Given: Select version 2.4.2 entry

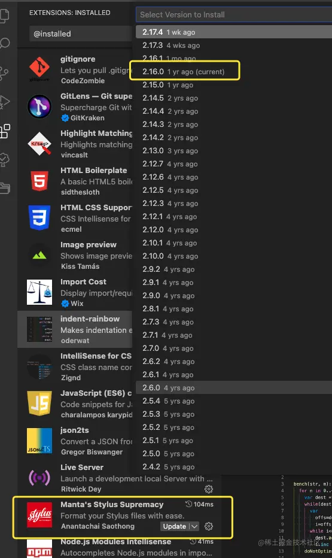Looking at the screenshot, I should [234, 466].
